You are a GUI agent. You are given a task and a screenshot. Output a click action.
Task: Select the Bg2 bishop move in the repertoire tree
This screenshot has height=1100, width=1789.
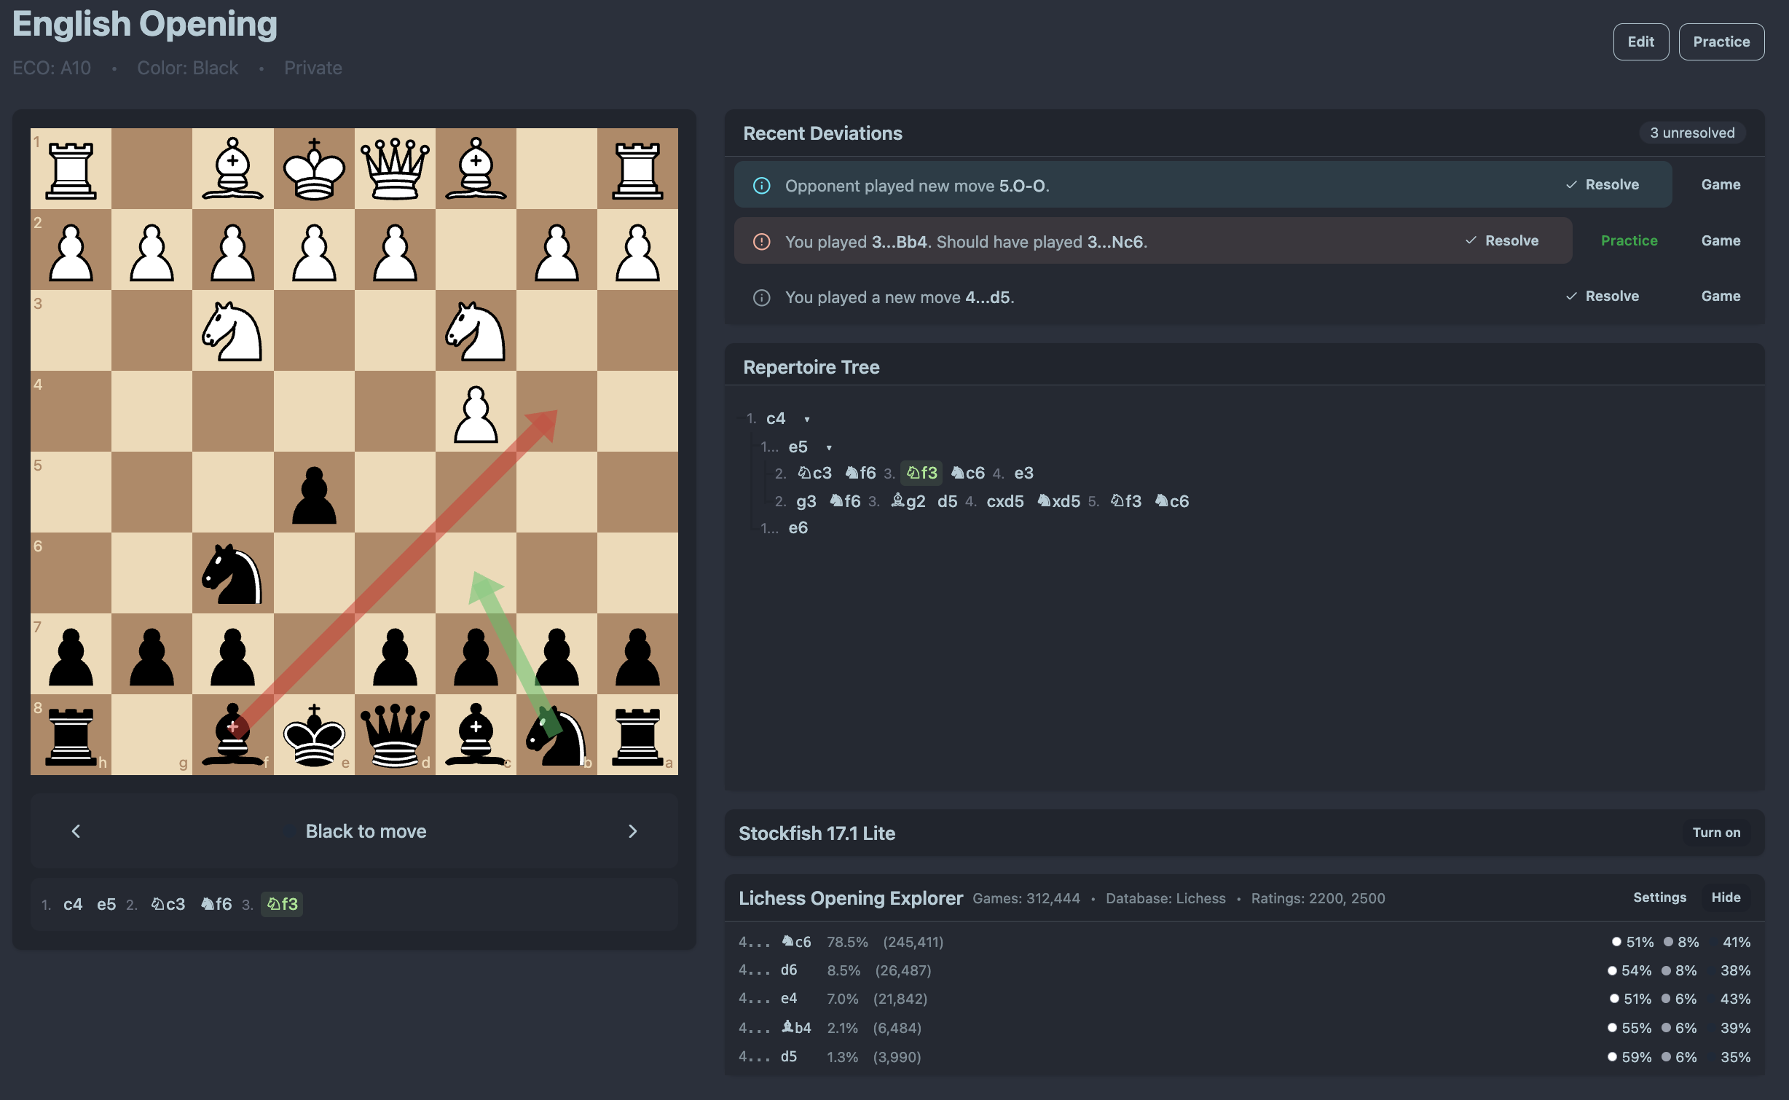[x=908, y=501]
